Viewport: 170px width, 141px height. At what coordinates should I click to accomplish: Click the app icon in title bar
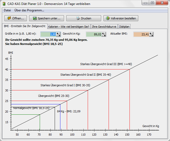[4, 3]
